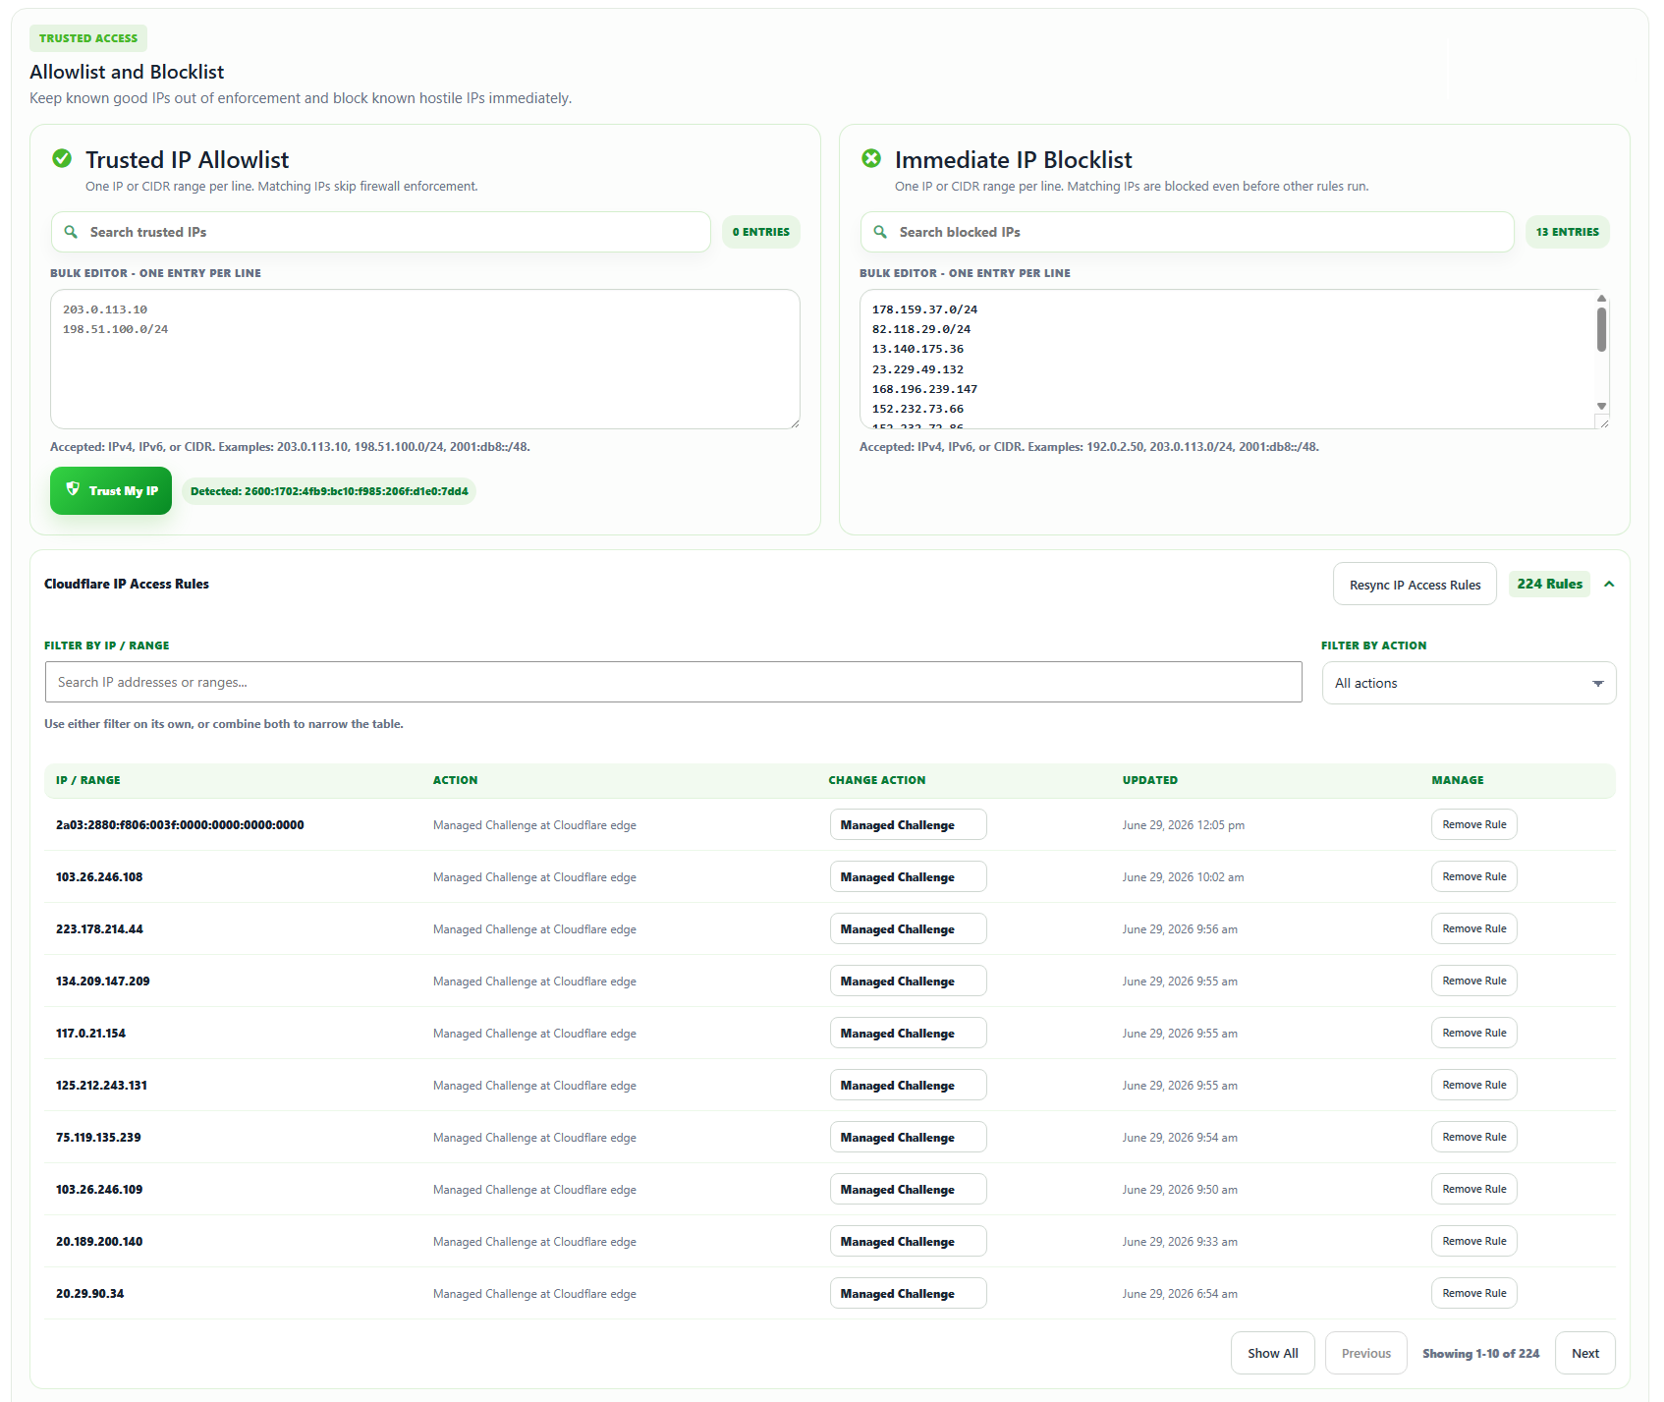Viewport: 1664px width, 1402px height.
Task: Open Managed Challenge dropdown for 75.119.135.239
Action: tap(908, 1137)
